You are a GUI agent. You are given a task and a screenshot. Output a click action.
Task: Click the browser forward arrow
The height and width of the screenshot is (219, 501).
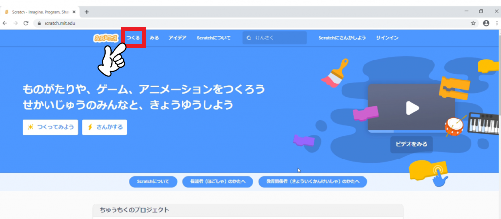[x=15, y=23]
